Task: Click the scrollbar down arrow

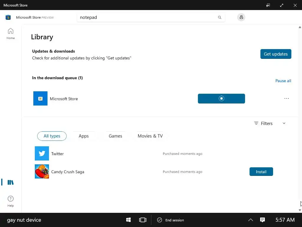Action: coord(300,210)
